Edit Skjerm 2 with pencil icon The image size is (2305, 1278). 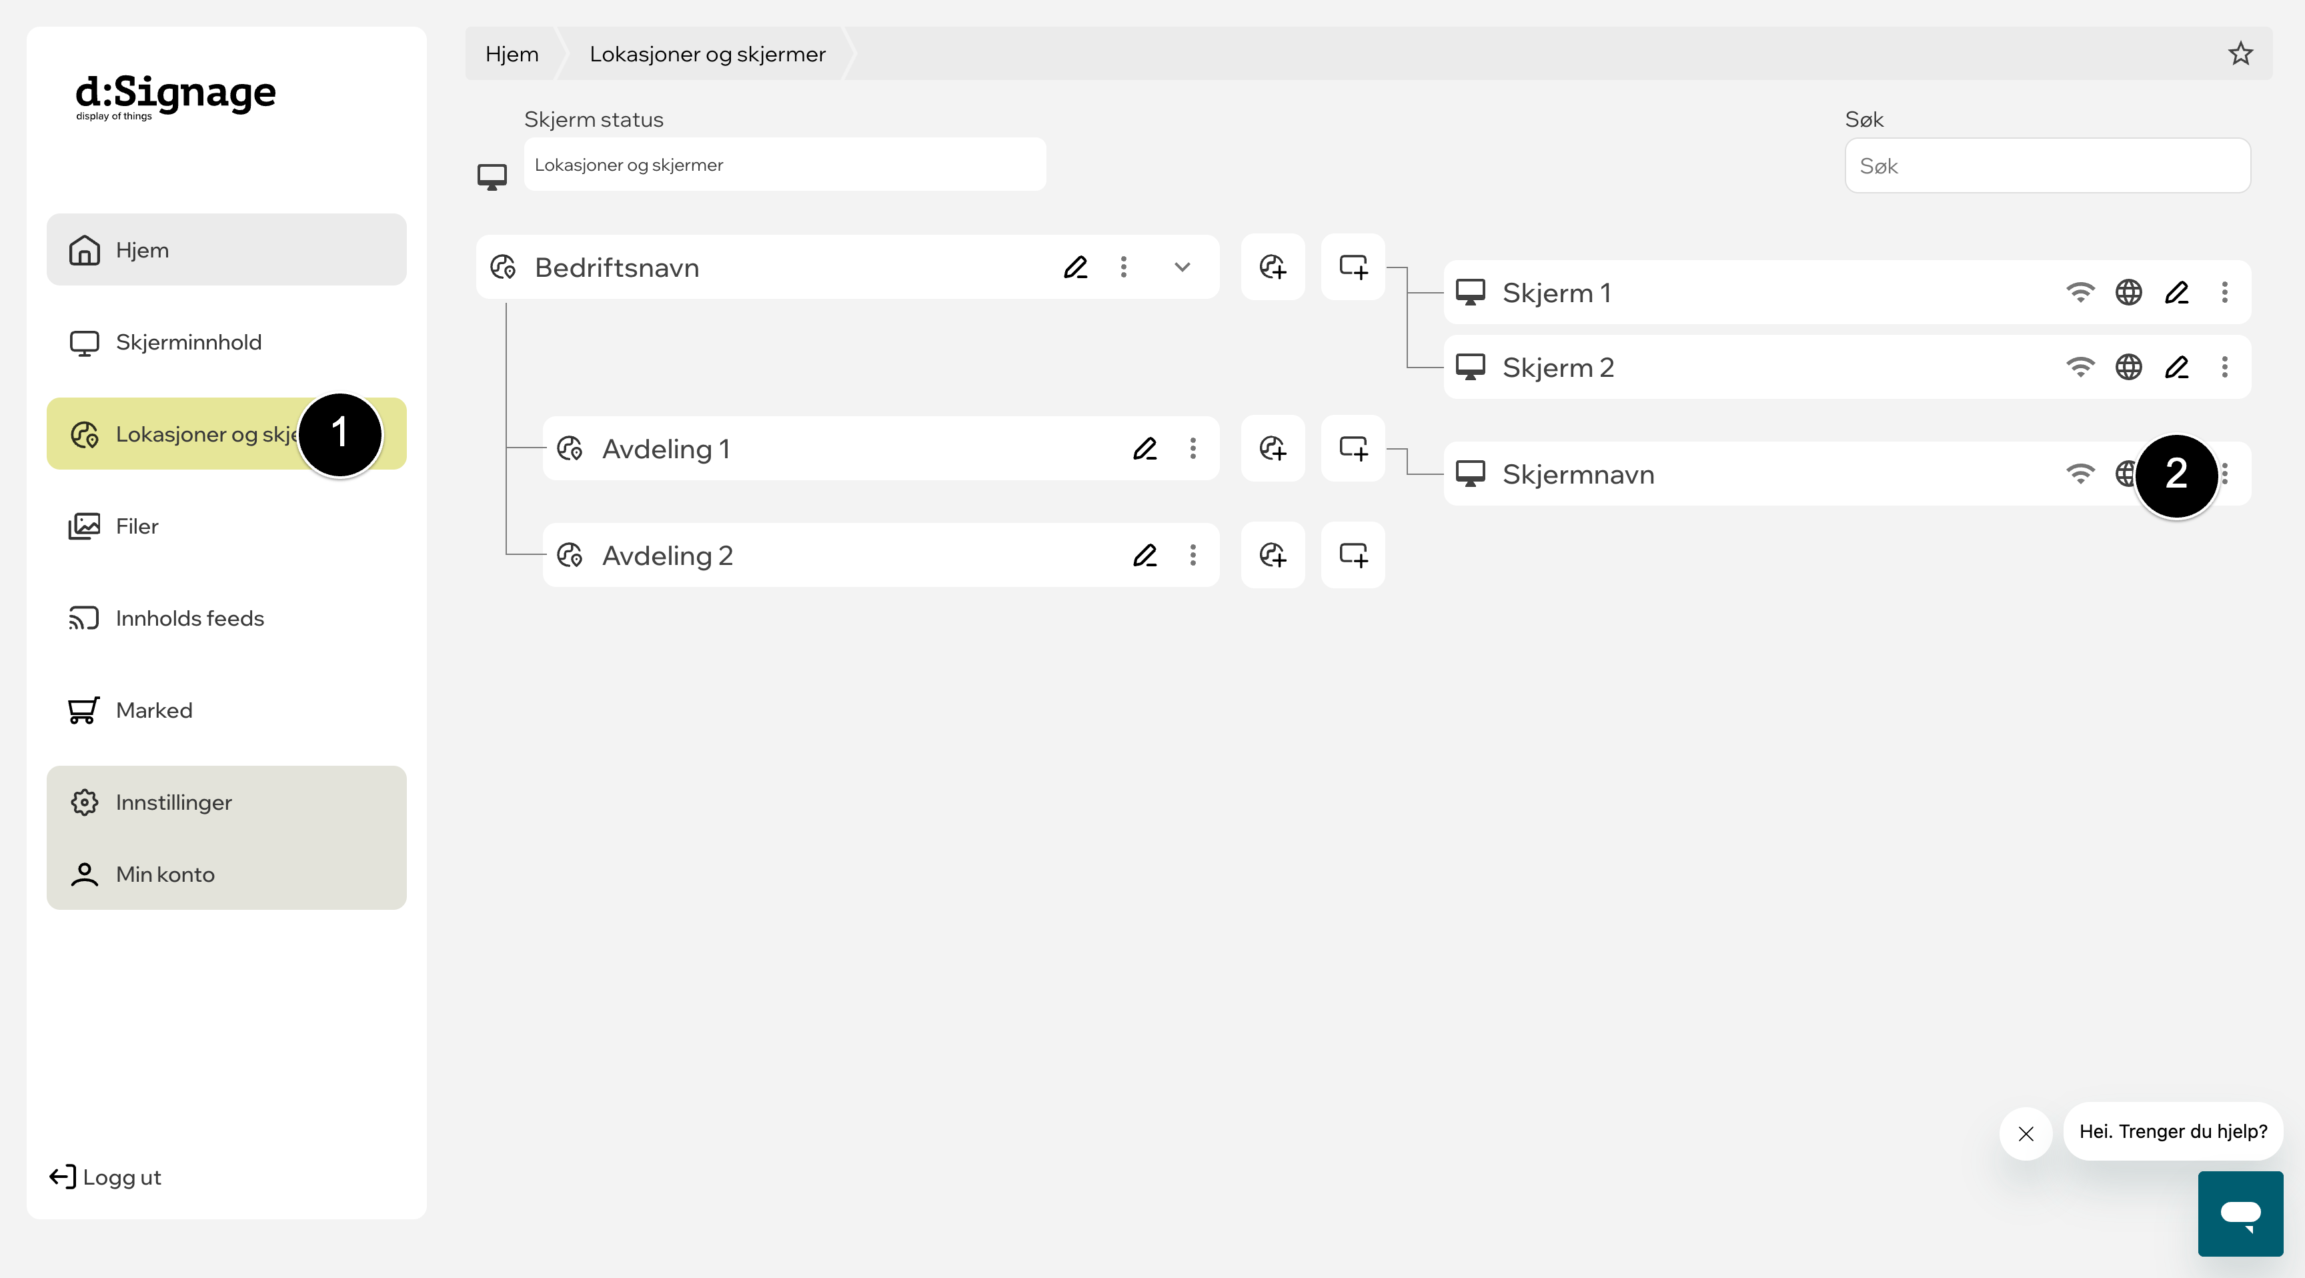[2177, 367]
